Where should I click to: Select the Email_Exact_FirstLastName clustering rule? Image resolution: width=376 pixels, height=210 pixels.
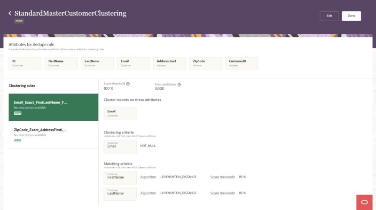tap(53, 107)
